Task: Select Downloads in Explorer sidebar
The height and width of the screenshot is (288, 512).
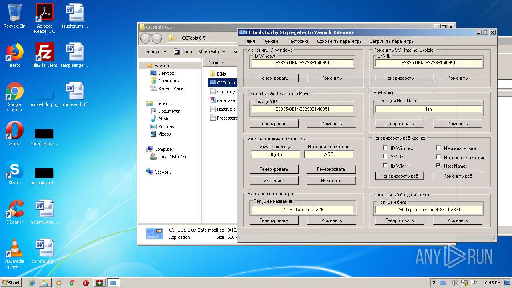Action: 168,81
